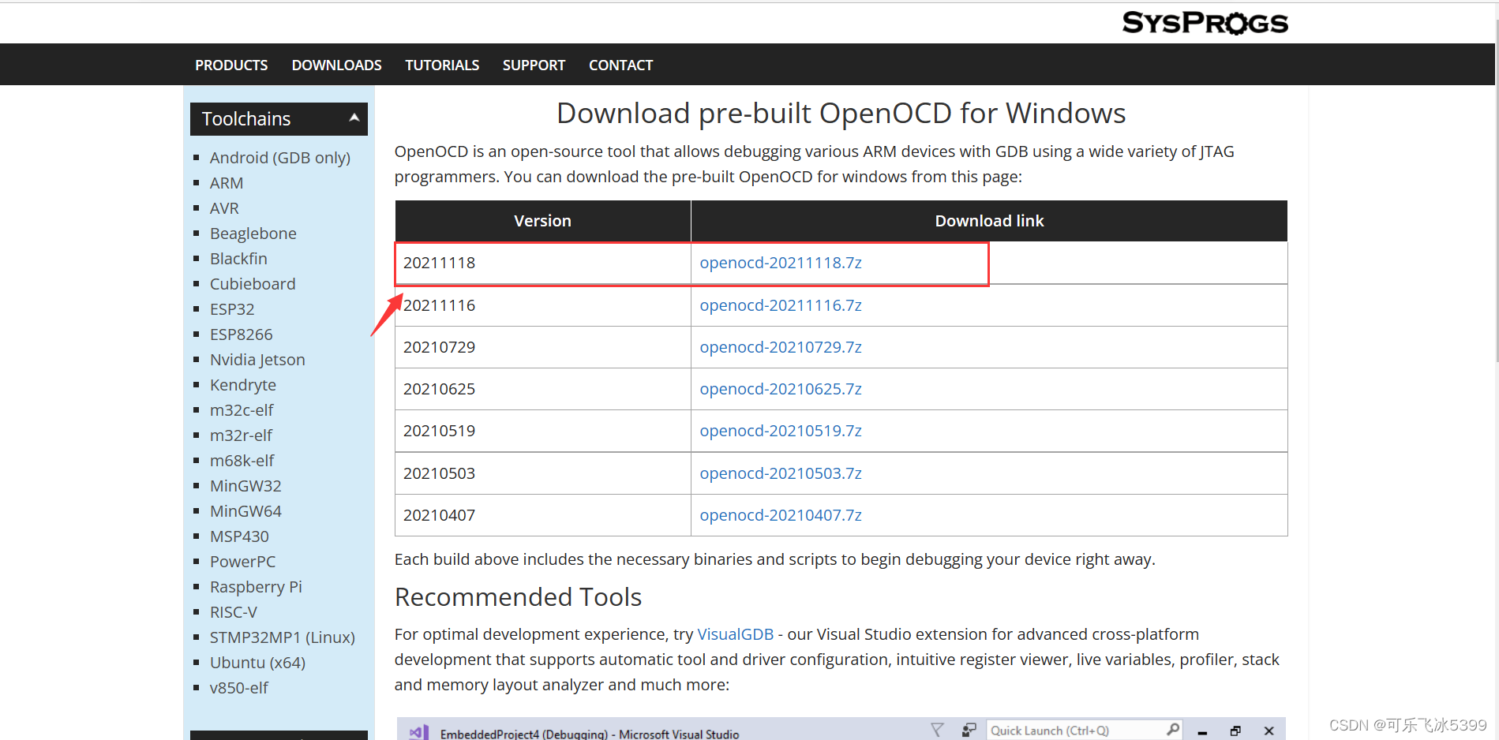Select version cell 20210407
This screenshot has width=1499, height=740.
[x=543, y=515]
